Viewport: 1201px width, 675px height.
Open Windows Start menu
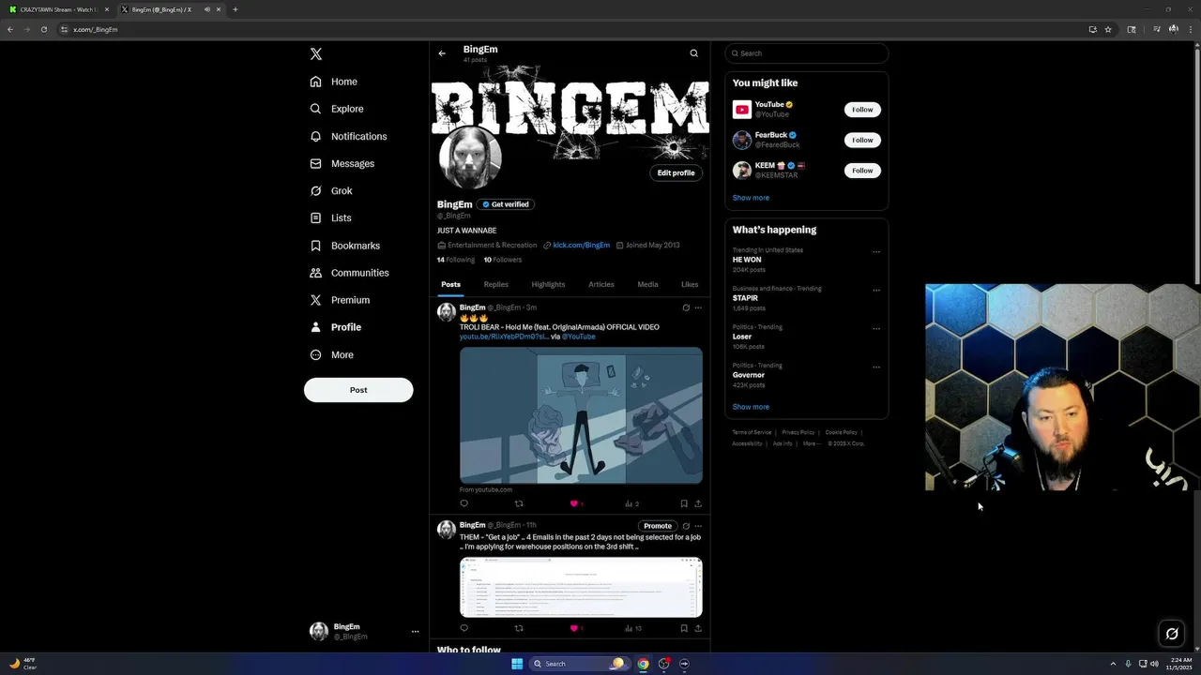tap(517, 664)
